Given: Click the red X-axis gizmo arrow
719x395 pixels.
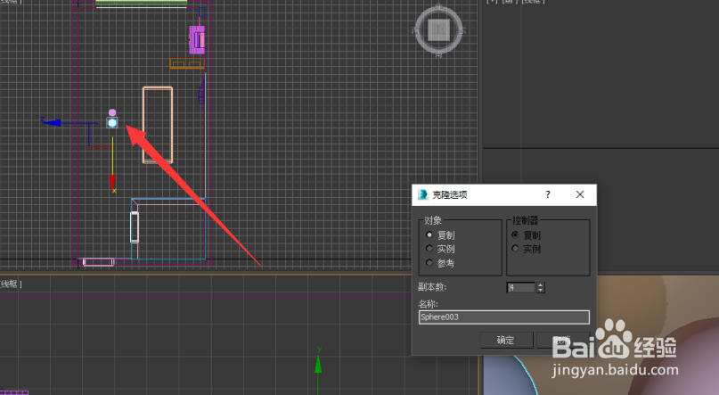Looking at the screenshot, I should coord(112,183).
